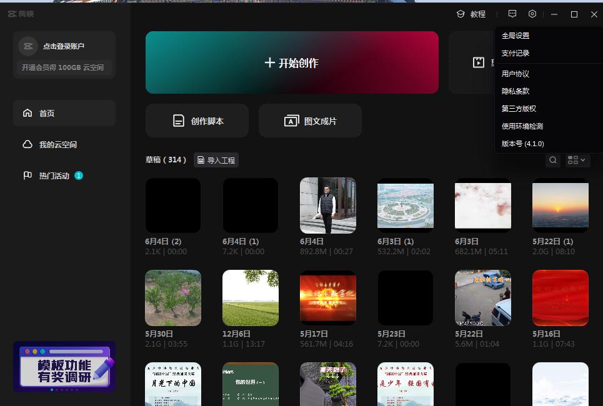The height and width of the screenshot is (406, 603).
Task: Click the 开始创作 start creating button
Action: 292,62
